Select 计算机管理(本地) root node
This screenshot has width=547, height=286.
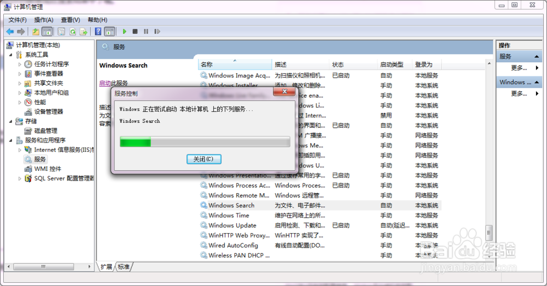click(x=38, y=45)
